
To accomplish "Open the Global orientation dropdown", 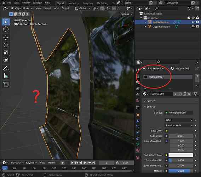I will coord(82,8).
